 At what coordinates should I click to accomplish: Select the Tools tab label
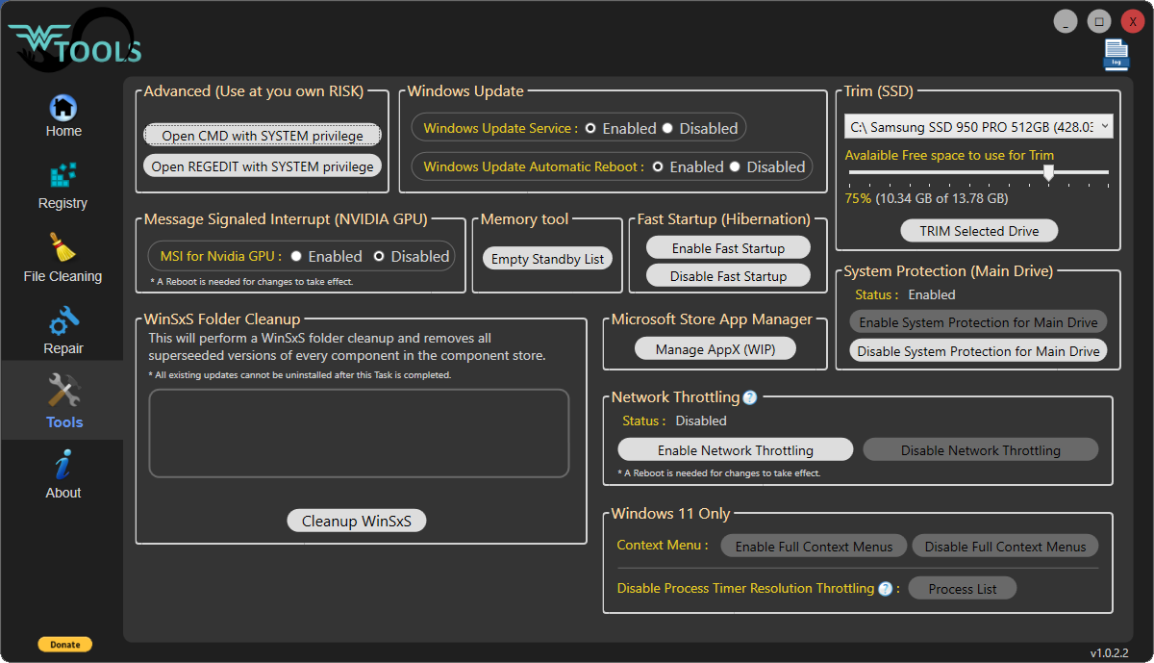tap(64, 421)
